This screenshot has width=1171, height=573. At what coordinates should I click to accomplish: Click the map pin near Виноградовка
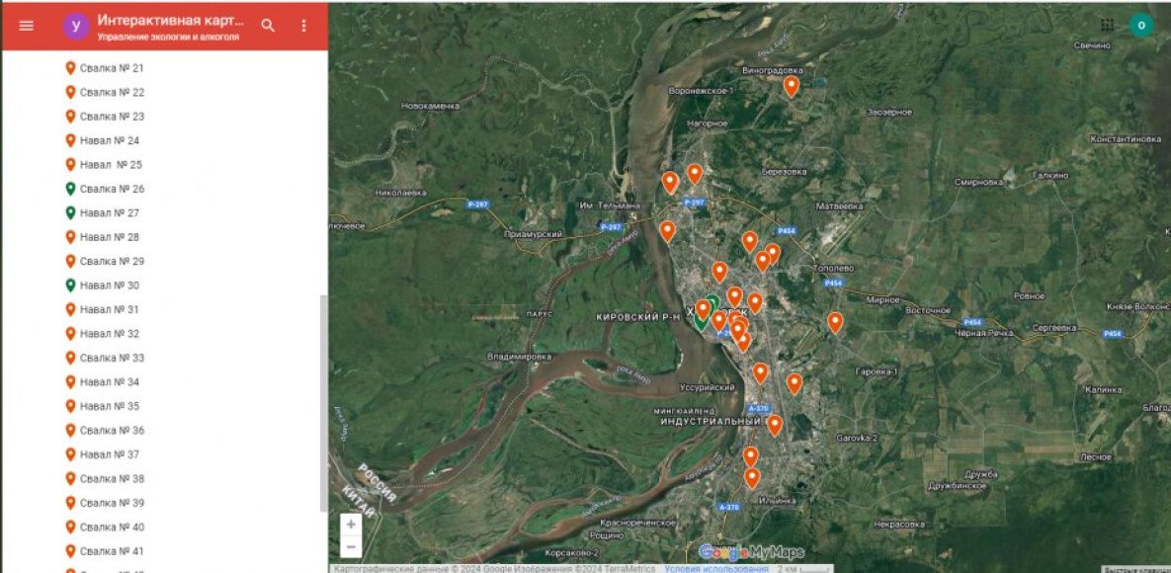791,86
